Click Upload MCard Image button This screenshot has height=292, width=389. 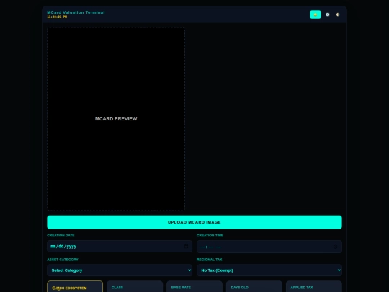pyautogui.click(x=194, y=222)
